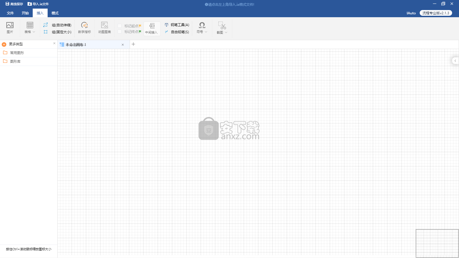
Task: Switch to the 插入 tab
Action: pos(40,13)
